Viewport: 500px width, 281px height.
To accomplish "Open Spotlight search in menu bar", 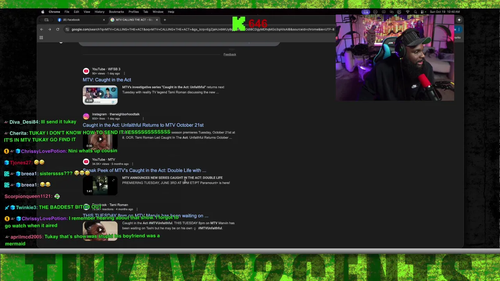I will 415,12.
